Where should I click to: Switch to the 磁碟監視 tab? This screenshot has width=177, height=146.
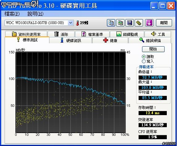click(127, 34)
